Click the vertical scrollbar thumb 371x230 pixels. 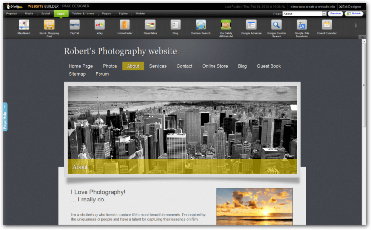click(x=364, y=86)
